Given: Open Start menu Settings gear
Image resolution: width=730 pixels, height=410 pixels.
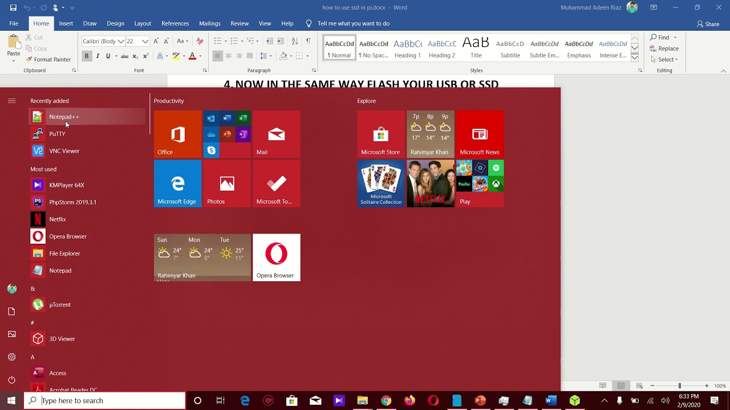Looking at the screenshot, I should pyautogui.click(x=12, y=357).
